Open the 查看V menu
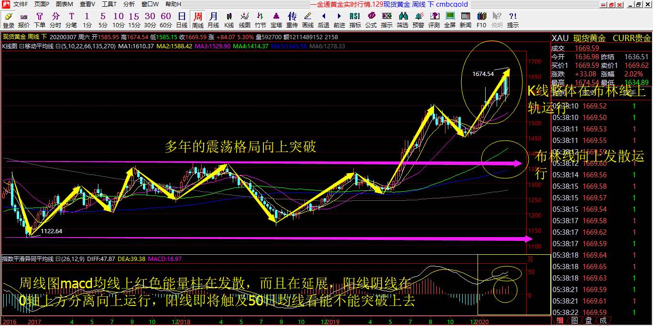The height and width of the screenshot is (326, 653). coord(87,4)
